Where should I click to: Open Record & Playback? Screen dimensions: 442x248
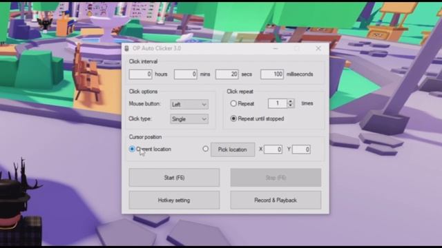click(276, 200)
